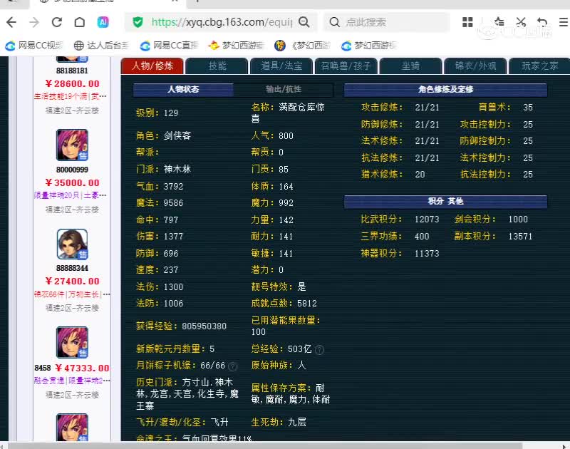The width and height of the screenshot is (570, 449).
Task: Switch to the 技能 tab
Action: 217,66
